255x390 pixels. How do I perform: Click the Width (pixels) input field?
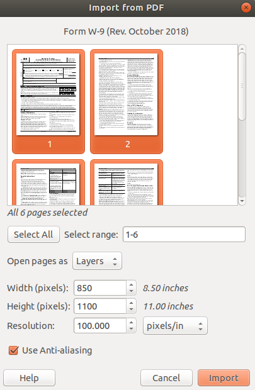(100, 288)
